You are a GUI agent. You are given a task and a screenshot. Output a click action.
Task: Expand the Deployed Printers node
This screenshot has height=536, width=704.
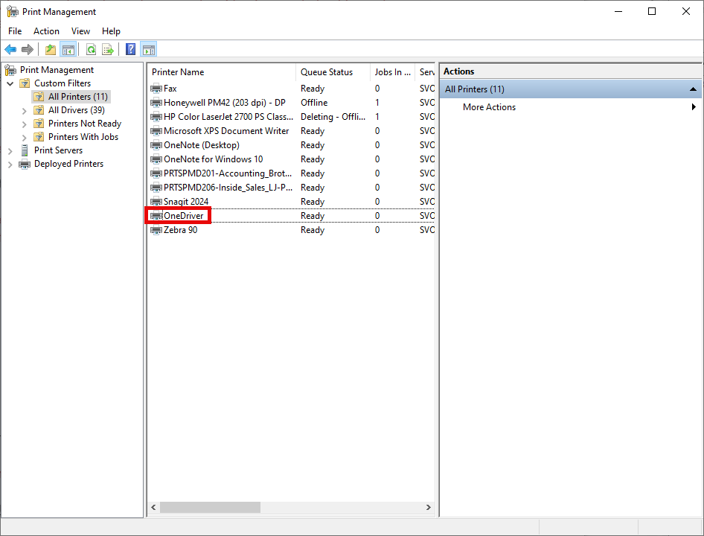click(x=10, y=165)
